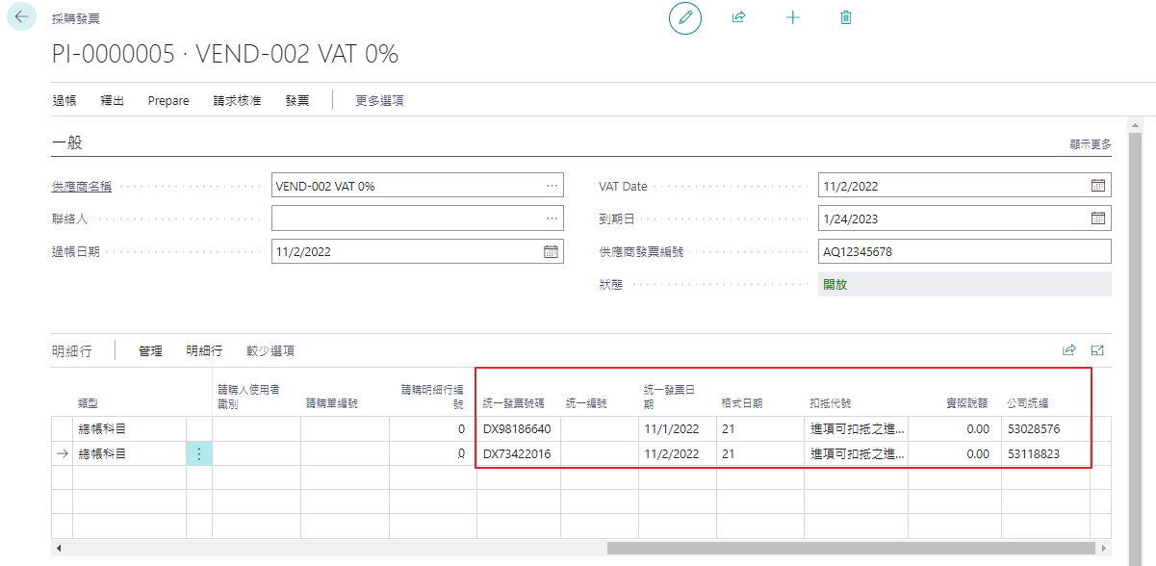Open the 明細行 menu in lines
Viewport: 1156px width, 566px height.
tap(204, 351)
